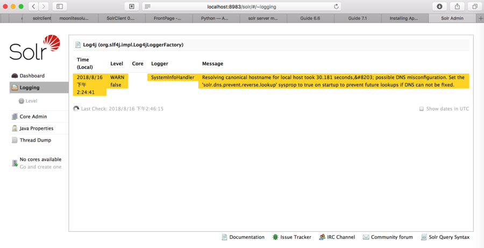
Task: Click the Message column header
Action: coord(212,63)
